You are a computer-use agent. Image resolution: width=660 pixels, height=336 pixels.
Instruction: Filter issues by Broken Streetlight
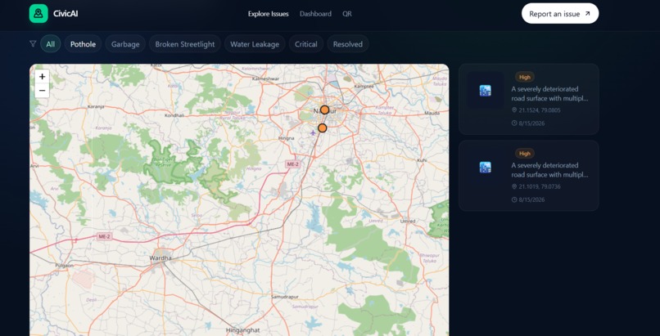point(185,43)
